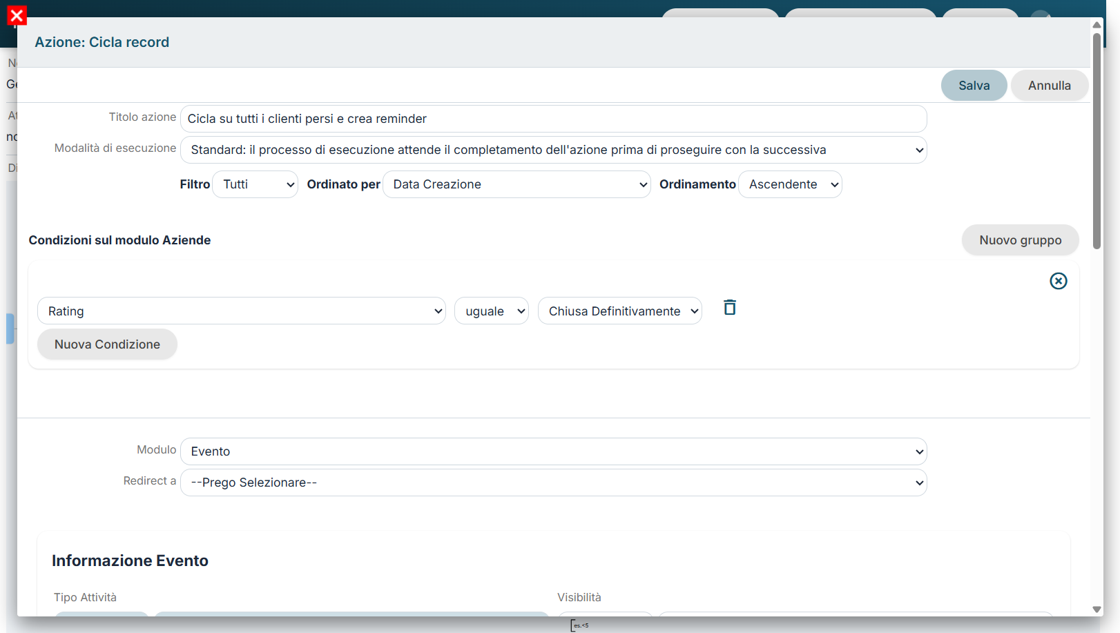Click into the Titolo azione text field
This screenshot has height=633, width=1120.
(553, 119)
